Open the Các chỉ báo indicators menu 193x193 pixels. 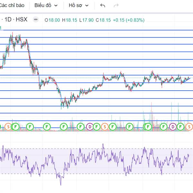[x=12, y=5]
